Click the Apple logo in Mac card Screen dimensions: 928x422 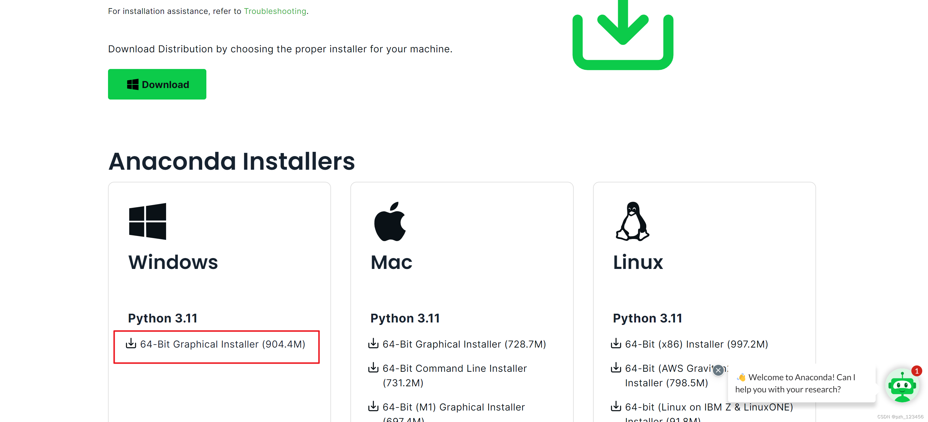click(390, 221)
